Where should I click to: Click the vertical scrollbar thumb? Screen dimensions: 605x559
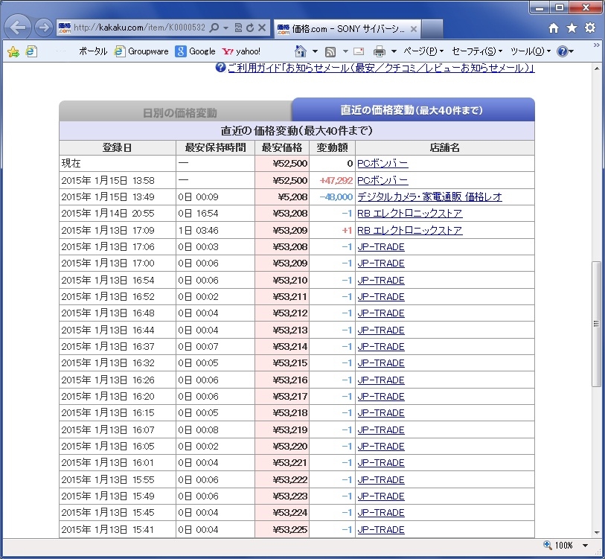(596, 324)
